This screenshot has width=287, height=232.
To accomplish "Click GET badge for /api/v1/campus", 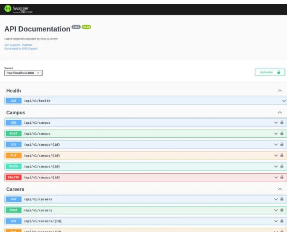I will point(14,123).
